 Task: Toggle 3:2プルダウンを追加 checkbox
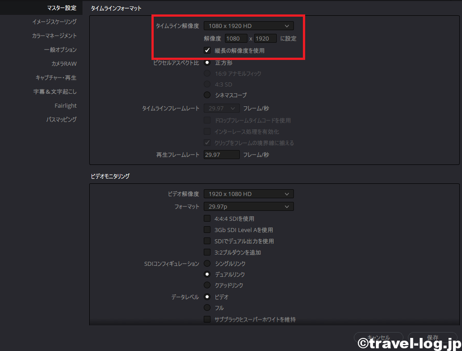point(207,252)
